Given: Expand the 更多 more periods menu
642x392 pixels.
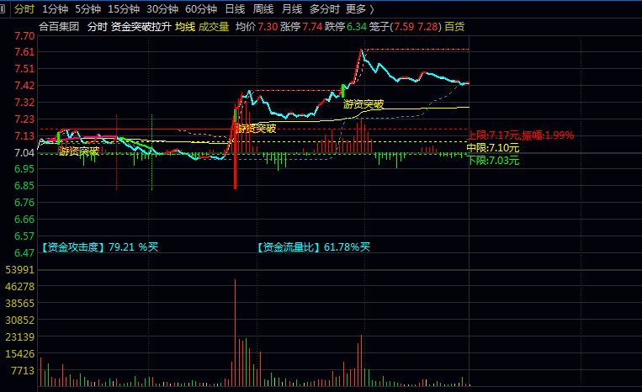Looking at the screenshot, I should click(360, 9).
